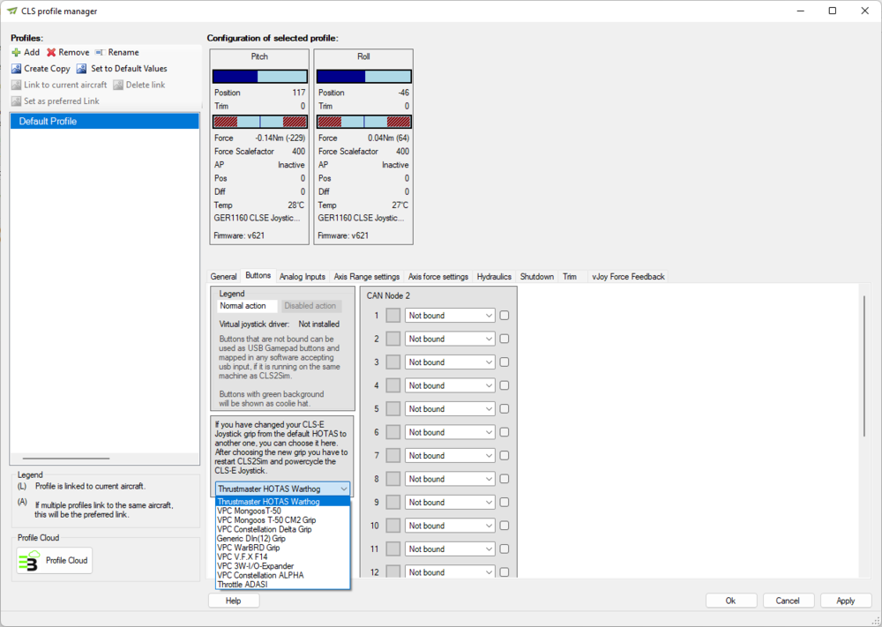Click the Pitch force range bar
The width and height of the screenshot is (882, 627).
point(260,122)
